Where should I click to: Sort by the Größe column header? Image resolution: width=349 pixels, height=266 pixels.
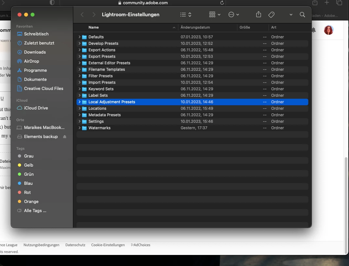point(244,27)
